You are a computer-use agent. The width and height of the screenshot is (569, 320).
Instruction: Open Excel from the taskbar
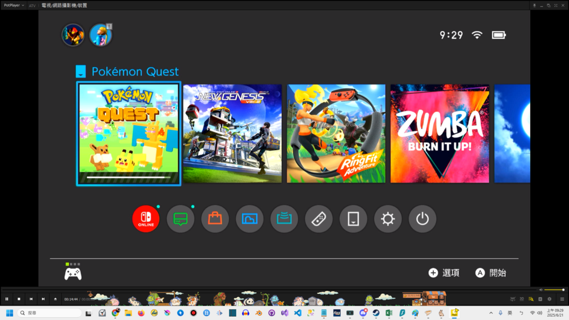point(389,313)
